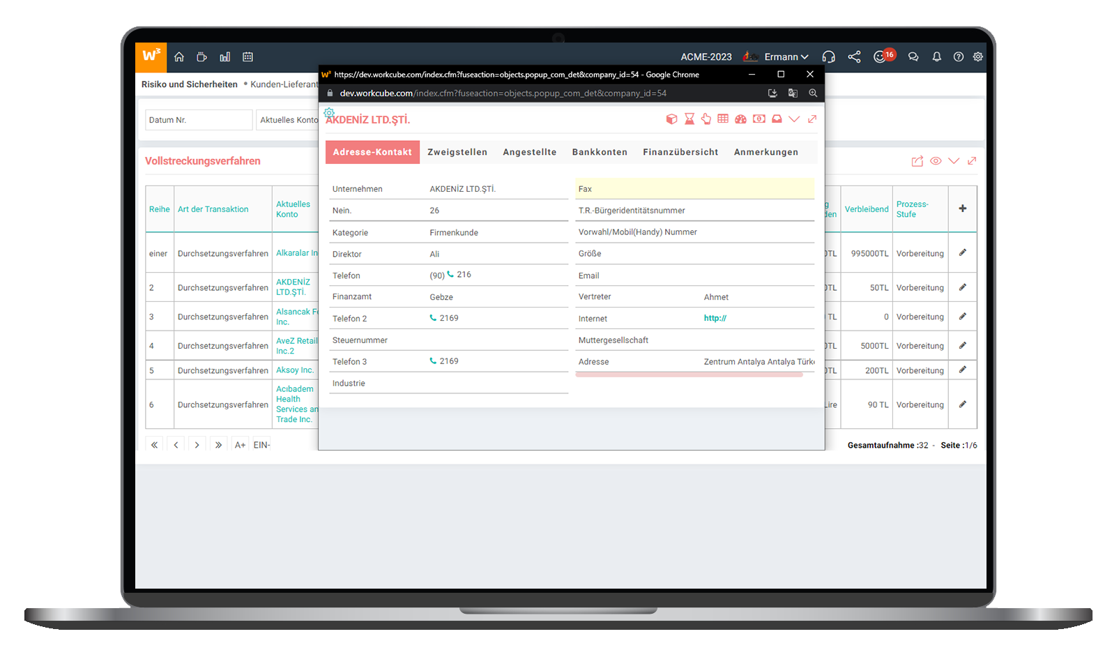Increase font size with A+ button
This screenshot has width=1112, height=650.
click(x=240, y=445)
